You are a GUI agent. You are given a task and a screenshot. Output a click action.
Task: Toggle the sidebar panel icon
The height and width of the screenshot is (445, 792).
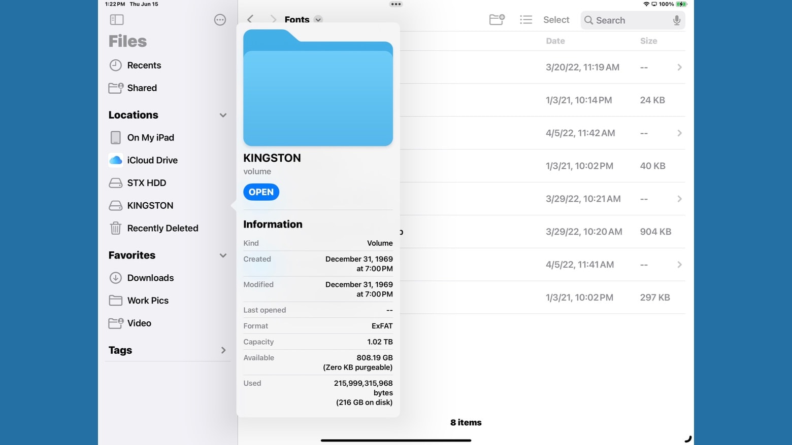[x=117, y=20]
